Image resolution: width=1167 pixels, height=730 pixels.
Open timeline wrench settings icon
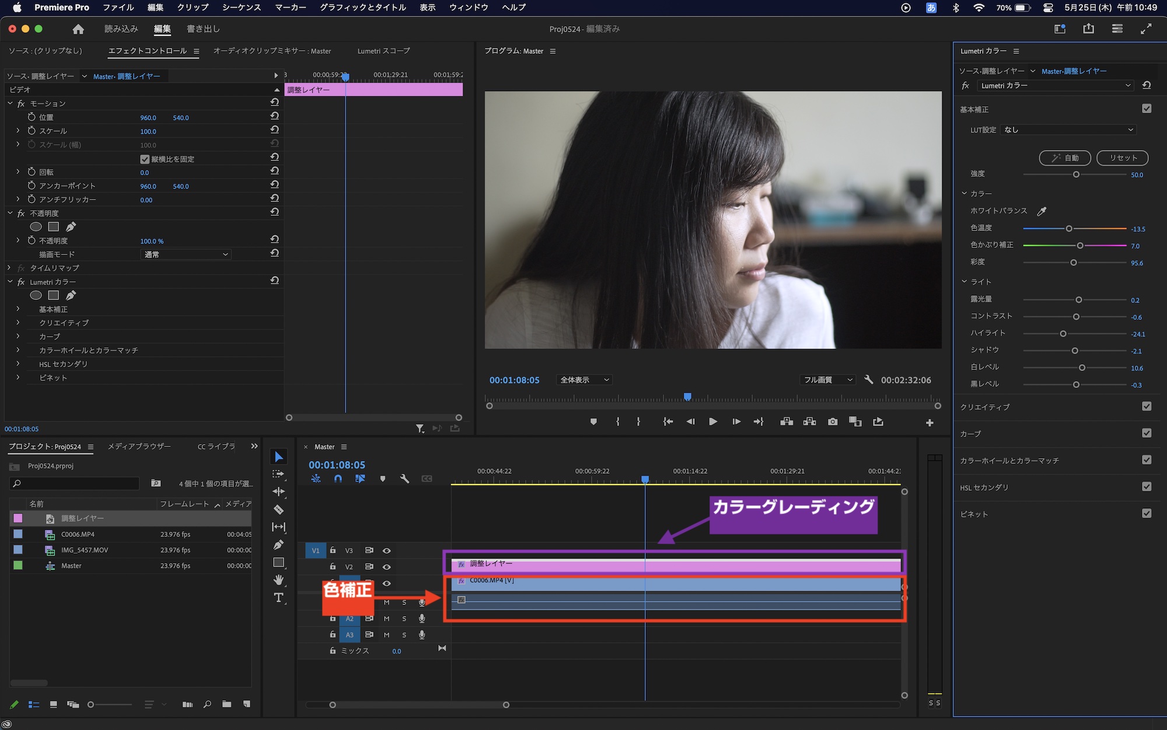pos(404,478)
